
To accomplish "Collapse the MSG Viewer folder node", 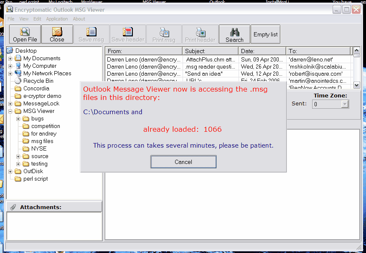I will point(10,111).
